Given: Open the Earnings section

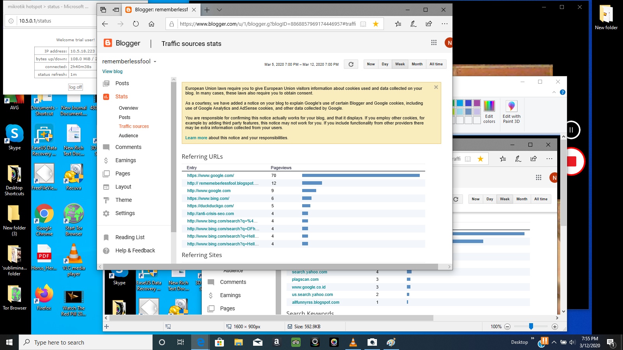Looking at the screenshot, I should 125,160.
